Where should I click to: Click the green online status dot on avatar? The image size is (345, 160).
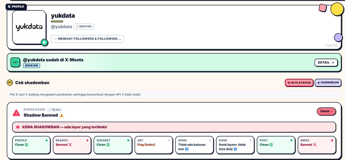pos(44,43)
